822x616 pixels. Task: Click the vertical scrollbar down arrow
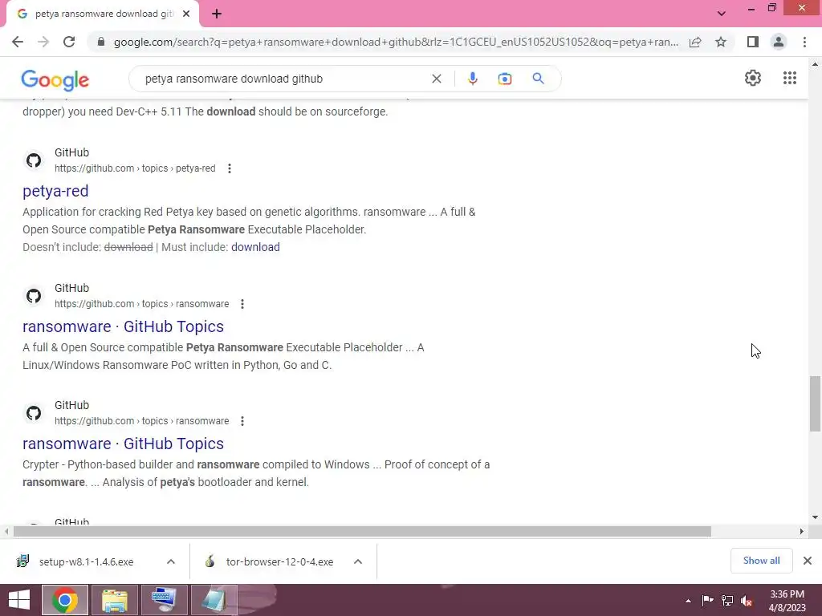click(815, 517)
